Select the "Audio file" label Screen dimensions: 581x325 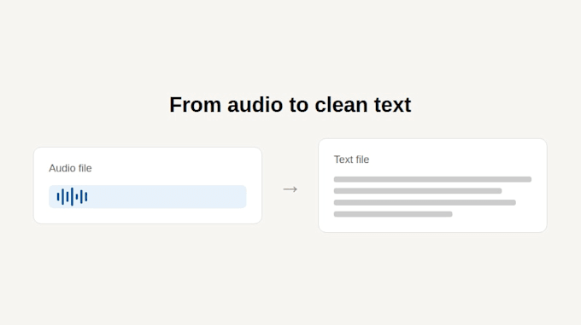pos(70,168)
